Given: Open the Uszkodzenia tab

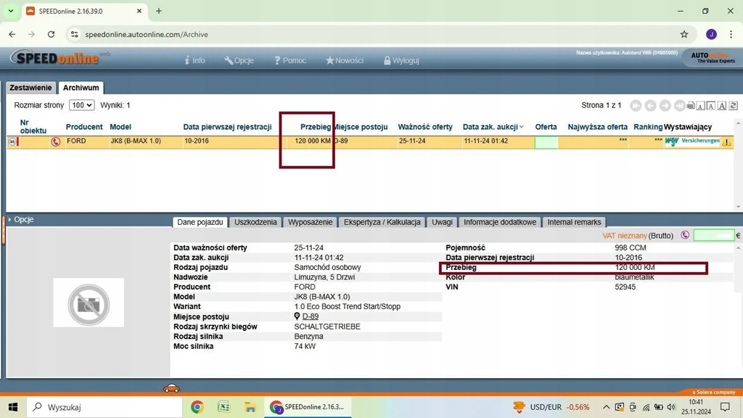Looking at the screenshot, I should [x=255, y=222].
